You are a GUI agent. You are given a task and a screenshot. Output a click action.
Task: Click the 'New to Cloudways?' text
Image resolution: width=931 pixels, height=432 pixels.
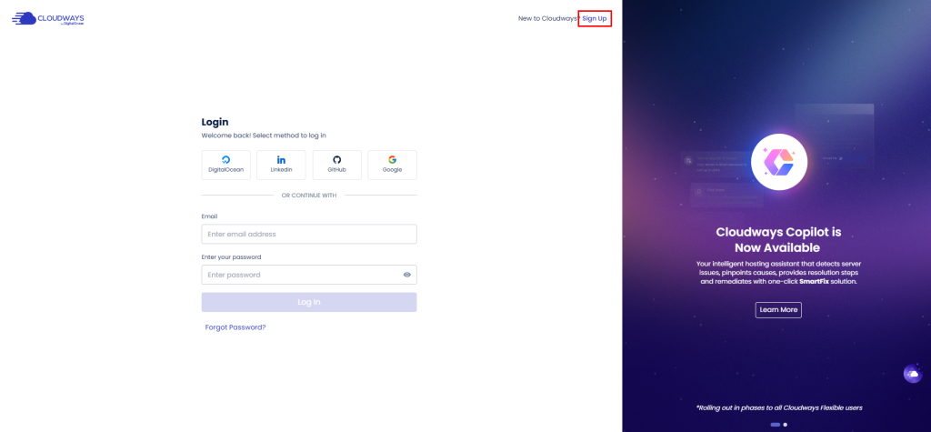548,18
